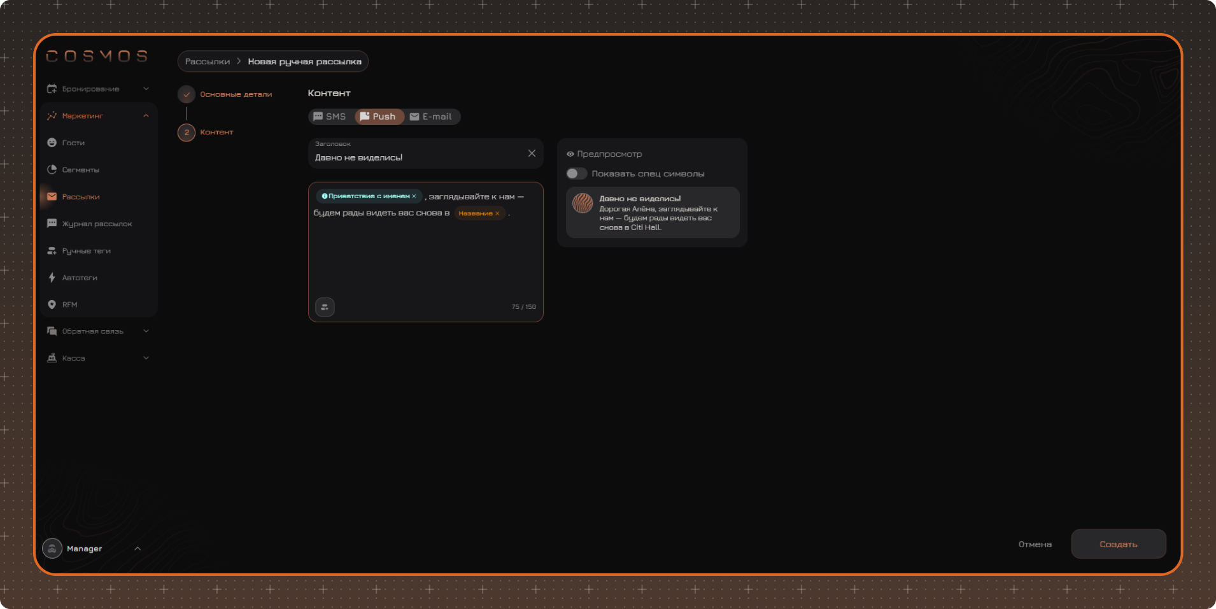Viewport: 1216px width, 609px height.
Task: Open Сегменты in the sidebar
Action: click(81, 170)
